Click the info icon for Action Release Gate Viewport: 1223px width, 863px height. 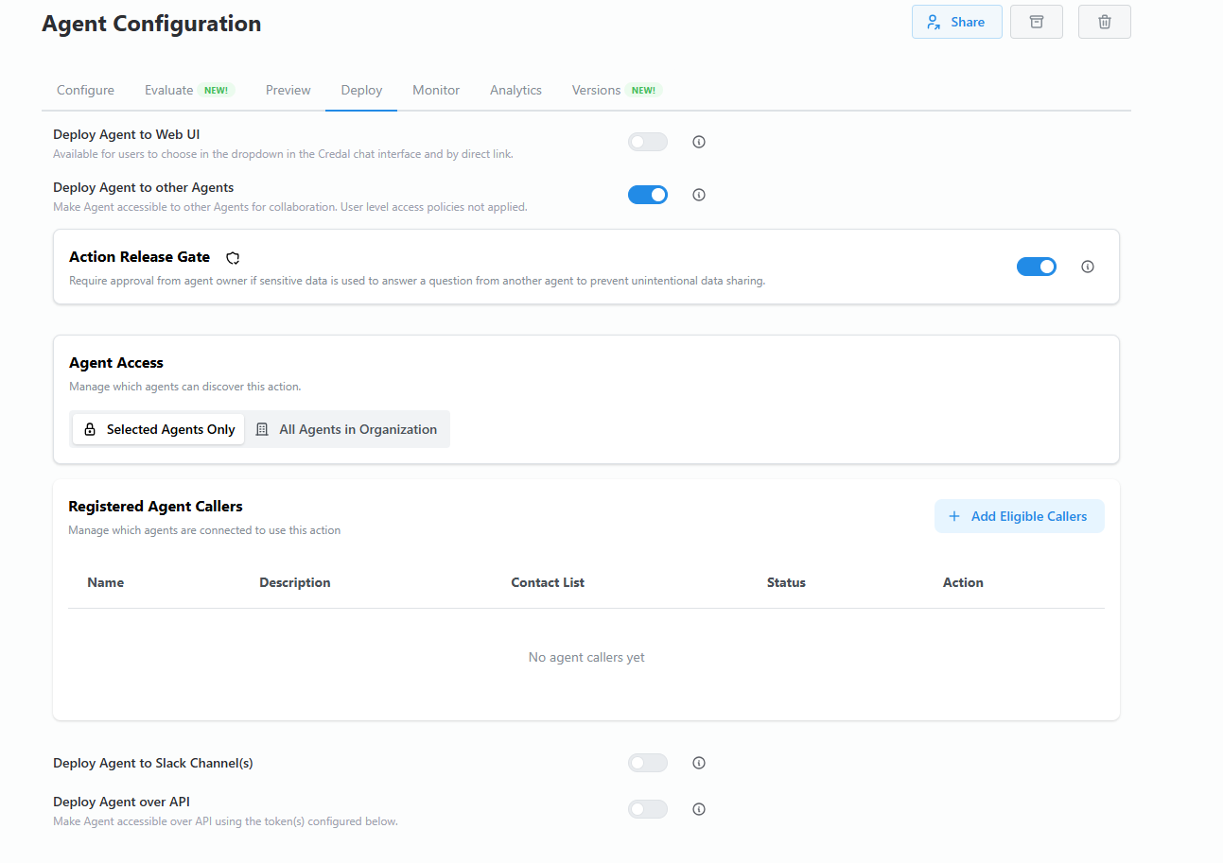pyautogui.click(x=1087, y=266)
